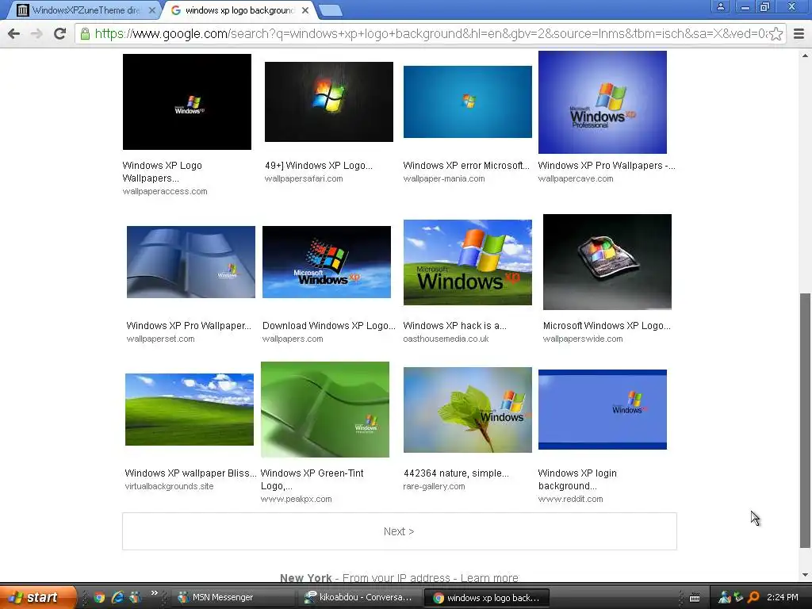Launch Internet Explorer from quick launch

(117, 597)
